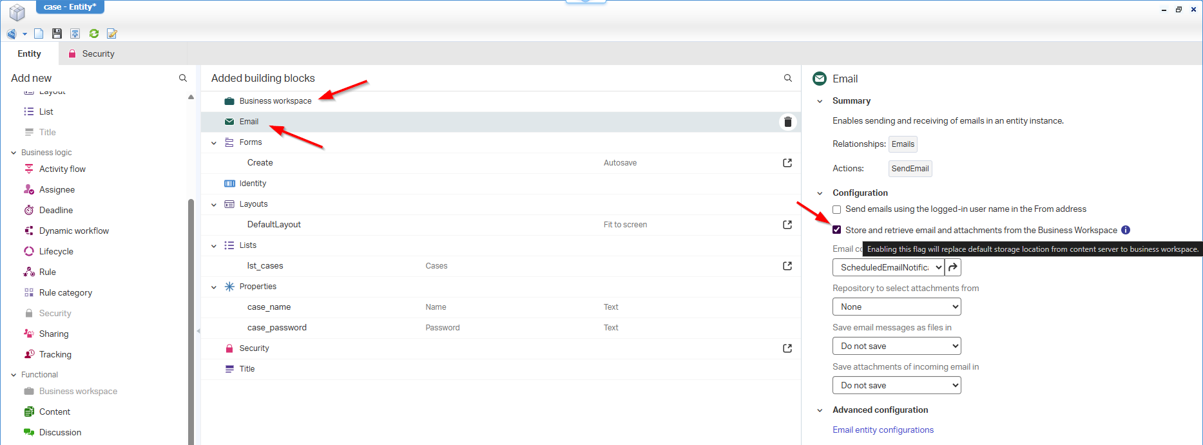The width and height of the screenshot is (1203, 445).
Task: Add the Assignee building block
Action: coord(57,189)
